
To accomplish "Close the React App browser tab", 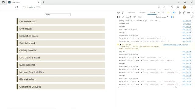I will point(39,2).
